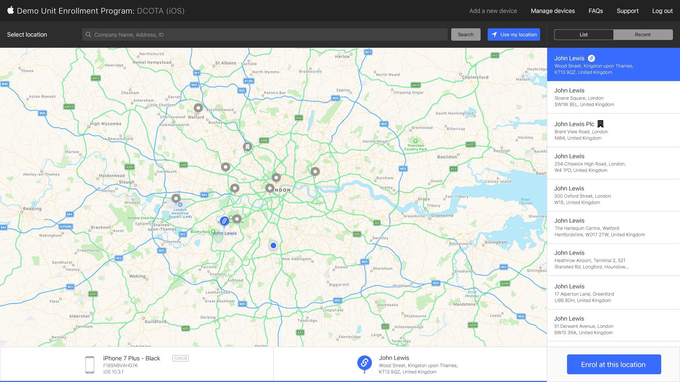Select the gray pin above the London label

276,177
